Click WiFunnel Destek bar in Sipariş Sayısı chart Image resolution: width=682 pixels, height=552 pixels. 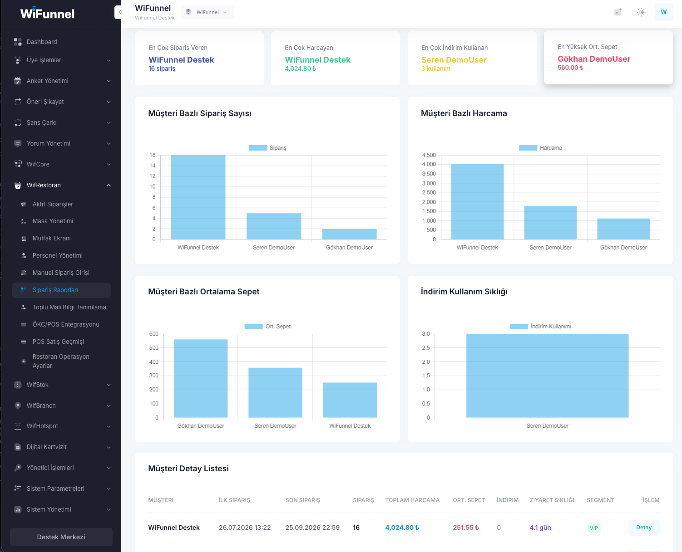point(198,197)
